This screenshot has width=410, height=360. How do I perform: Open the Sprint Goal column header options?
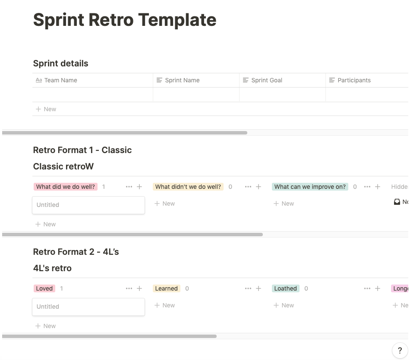tap(267, 80)
